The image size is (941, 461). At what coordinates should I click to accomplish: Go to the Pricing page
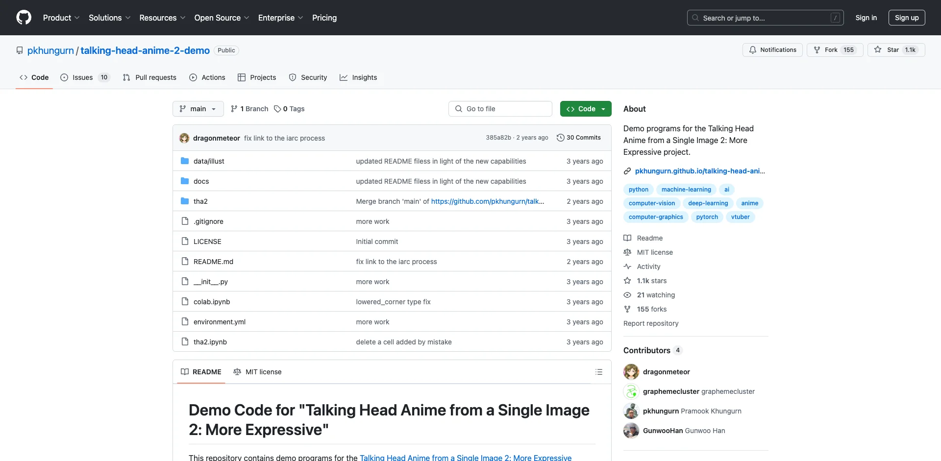[324, 18]
